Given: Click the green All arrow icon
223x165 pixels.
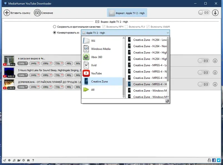Looking at the screenshot, I should (86, 90).
